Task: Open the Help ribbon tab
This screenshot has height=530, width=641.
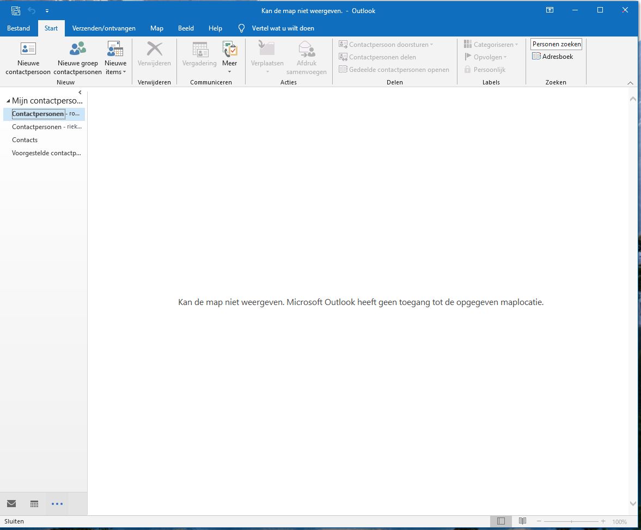Action: [215, 28]
